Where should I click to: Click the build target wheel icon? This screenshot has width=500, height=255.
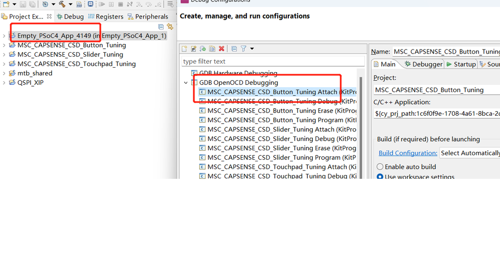45,4
